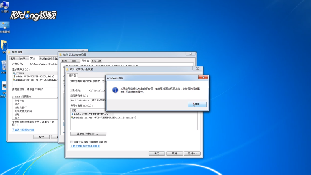Open the 计算机 desktop icon

click(5, 7)
